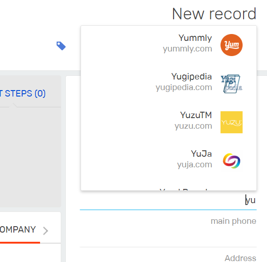Click the yuja.com domain text
This screenshot has width=267, height=262.
tap(194, 165)
